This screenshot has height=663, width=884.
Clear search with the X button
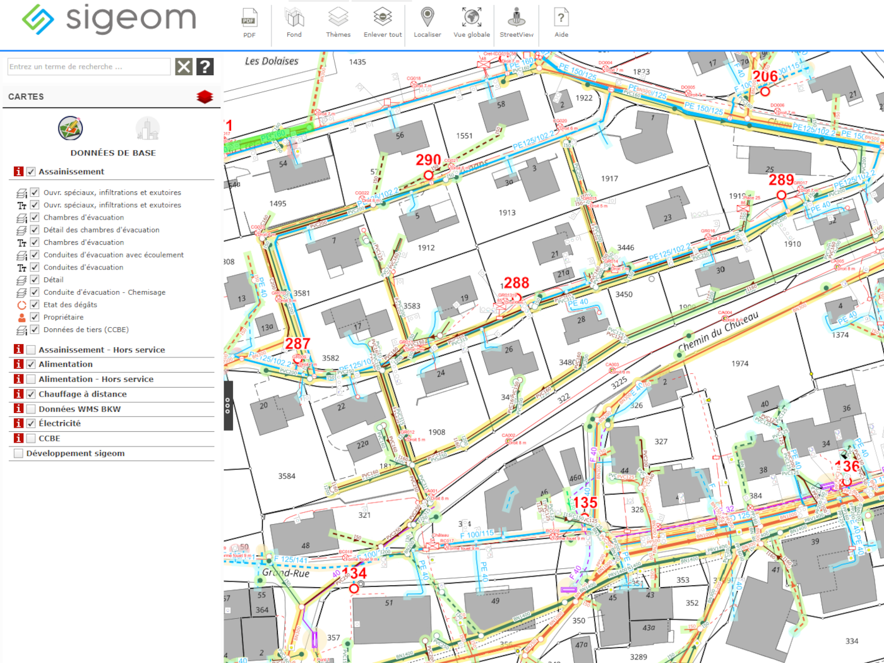pyautogui.click(x=184, y=67)
